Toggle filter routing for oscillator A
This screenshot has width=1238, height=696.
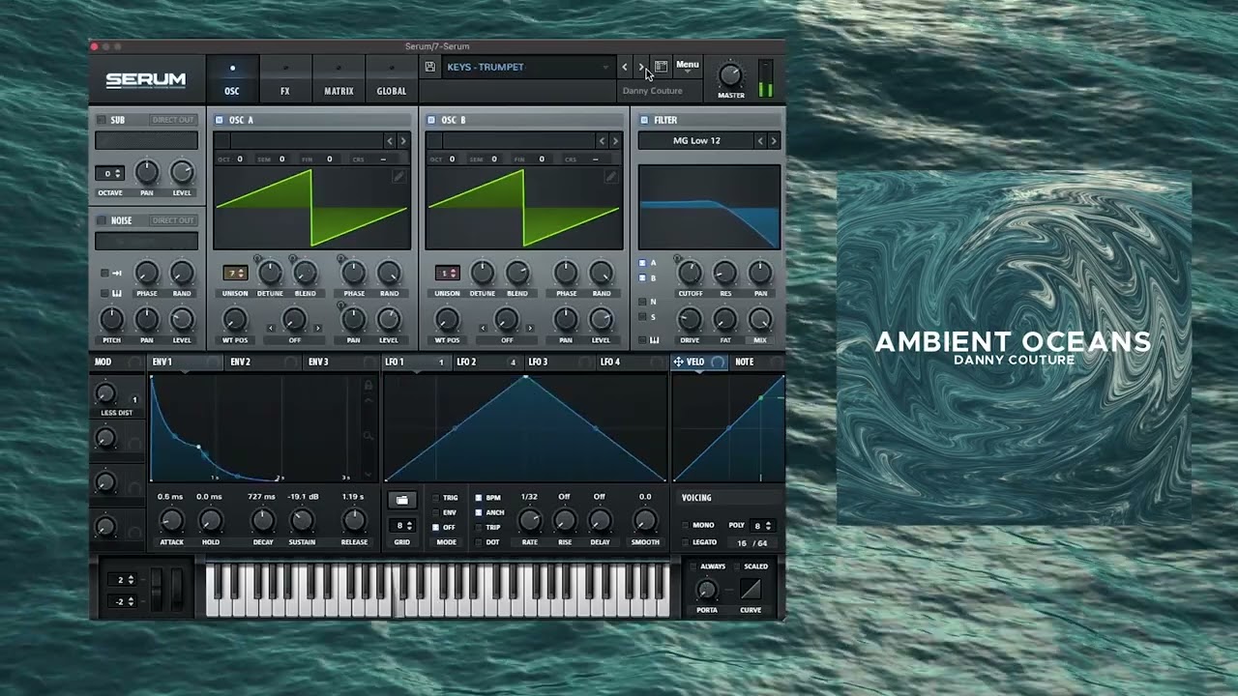pos(642,263)
